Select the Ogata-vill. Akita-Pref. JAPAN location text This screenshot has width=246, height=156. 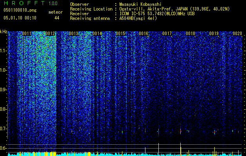click(x=174, y=9)
